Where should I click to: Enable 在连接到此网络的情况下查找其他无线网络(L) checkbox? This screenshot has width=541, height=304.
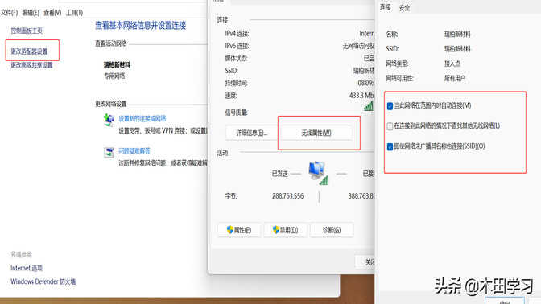390,126
